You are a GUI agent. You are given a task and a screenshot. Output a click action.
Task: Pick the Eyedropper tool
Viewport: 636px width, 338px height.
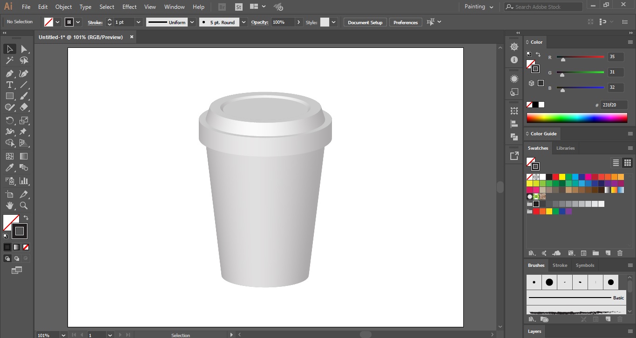tap(9, 166)
